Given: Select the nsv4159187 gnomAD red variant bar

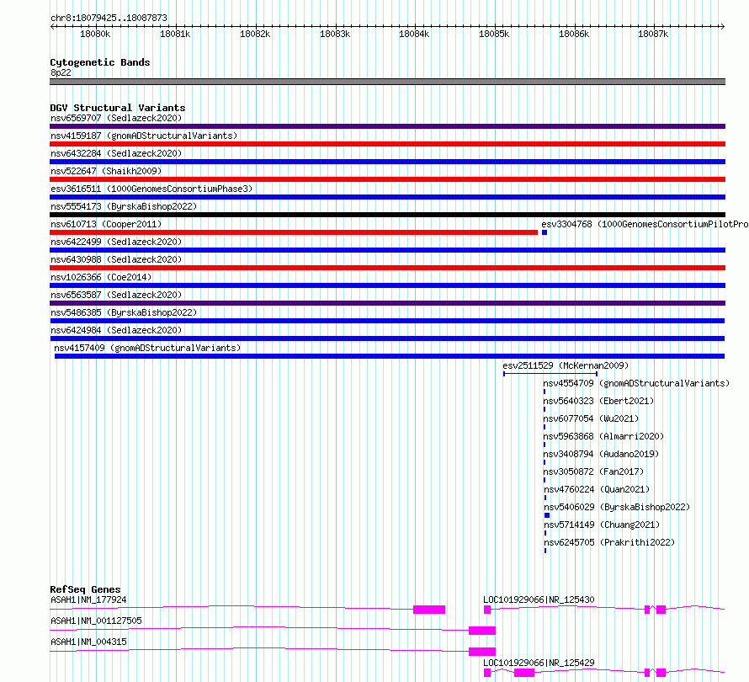Looking at the screenshot, I should pos(387,144).
